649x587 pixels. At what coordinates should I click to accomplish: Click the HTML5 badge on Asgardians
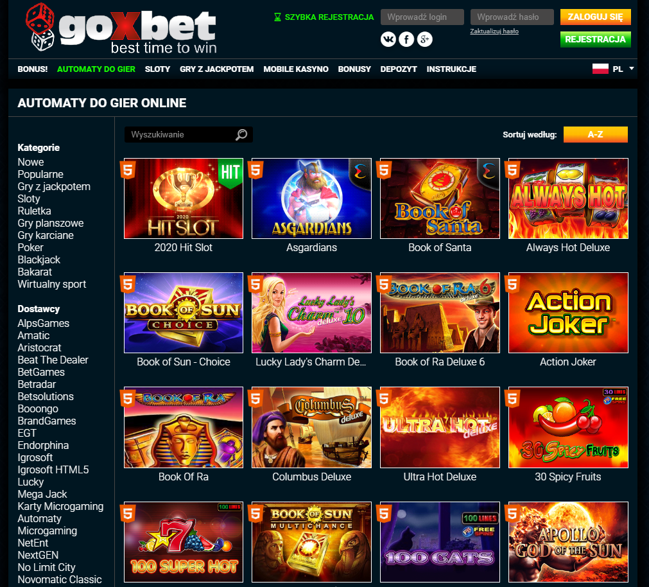(255, 170)
